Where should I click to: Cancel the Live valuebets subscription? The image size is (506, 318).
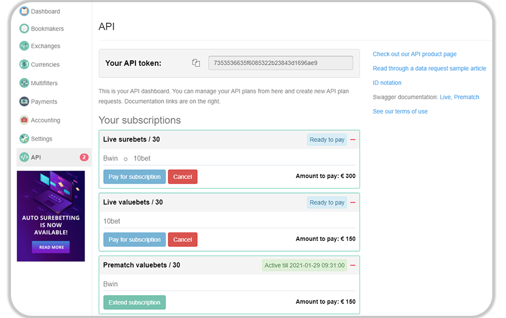tap(182, 239)
